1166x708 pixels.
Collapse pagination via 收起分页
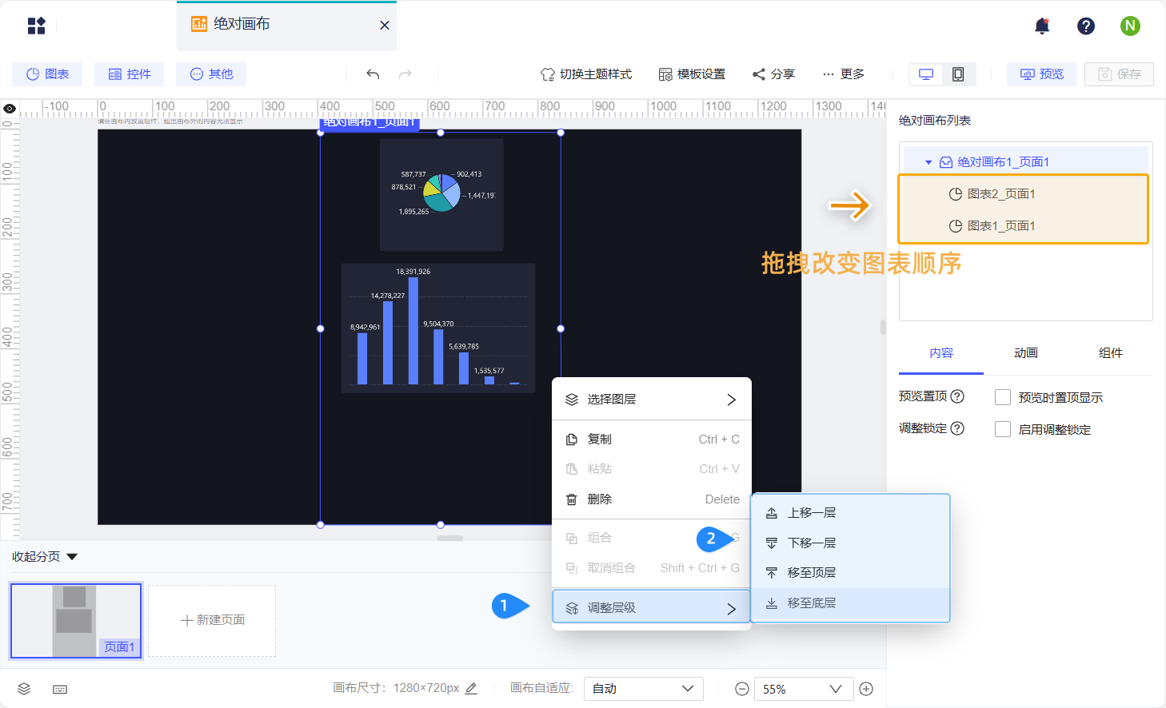click(45, 557)
